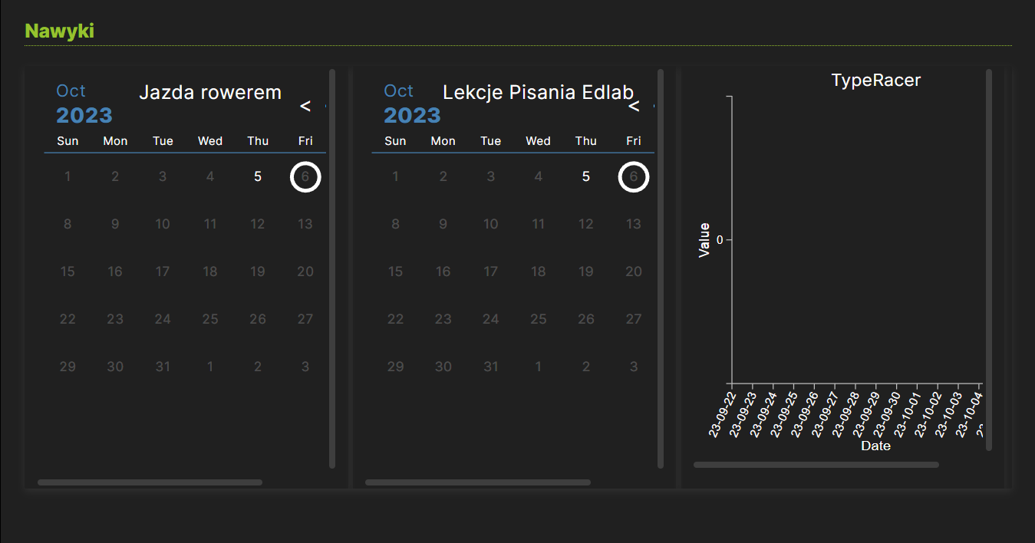
Task: Select circled day 6 in Lekcje Pisania Edlab calendar
Action: click(x=634, y=177)
